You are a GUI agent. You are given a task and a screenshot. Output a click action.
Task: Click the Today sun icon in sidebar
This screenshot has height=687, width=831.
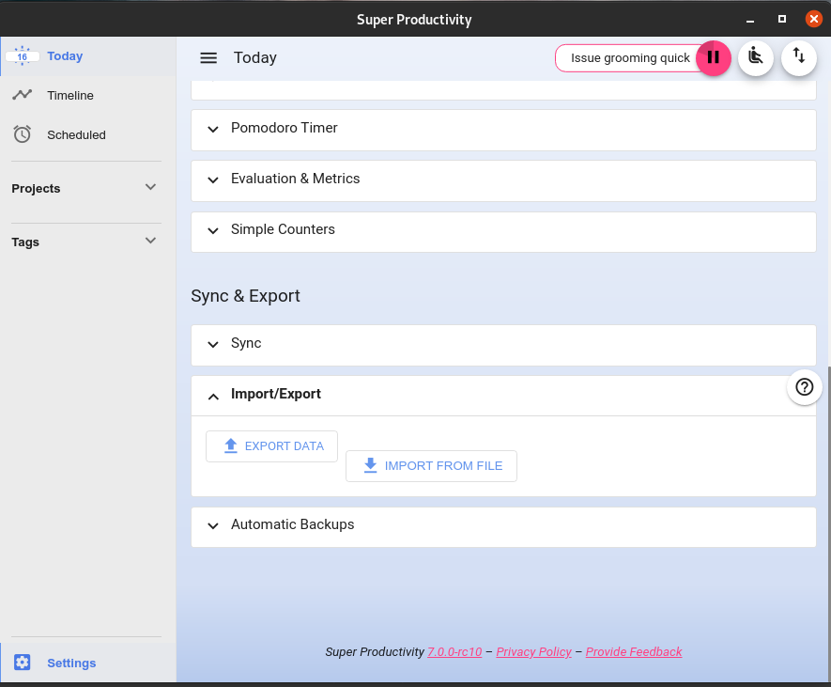coord(22,56)
